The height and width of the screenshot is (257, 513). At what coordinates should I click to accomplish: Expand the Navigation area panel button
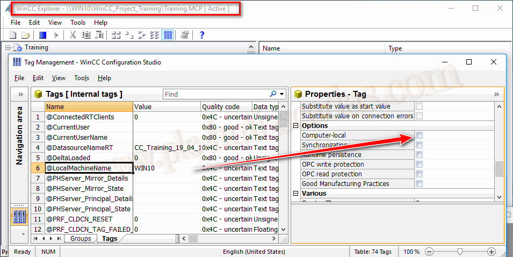point(19,94)
